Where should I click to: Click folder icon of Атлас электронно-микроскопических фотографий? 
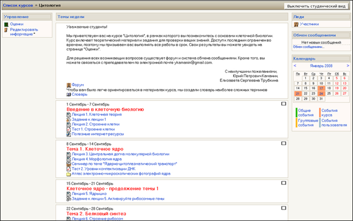(x=69, y=174)
